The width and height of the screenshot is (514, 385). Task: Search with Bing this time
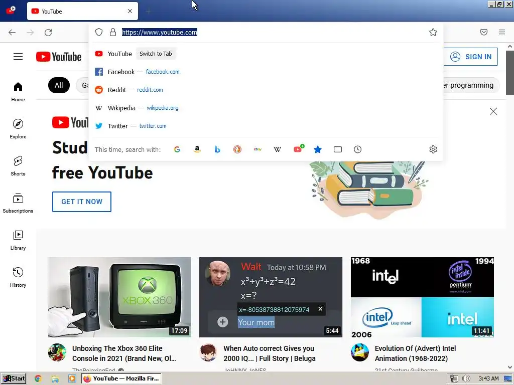[217, 149]
